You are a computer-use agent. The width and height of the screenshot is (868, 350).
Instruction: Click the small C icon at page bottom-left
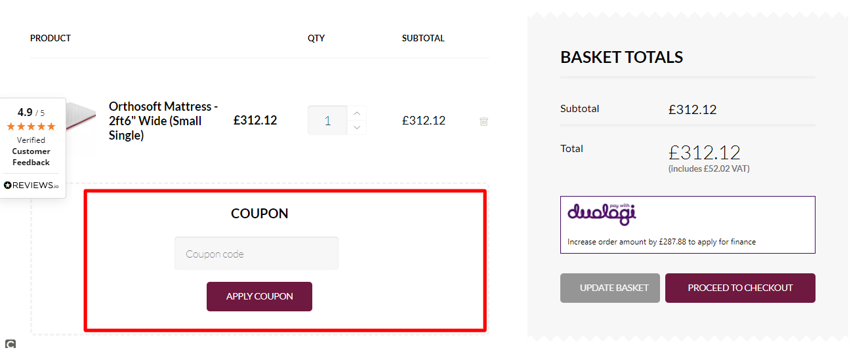point(10,344)
